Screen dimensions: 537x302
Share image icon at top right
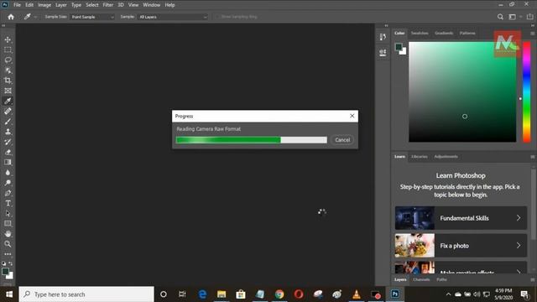(529, 17)
